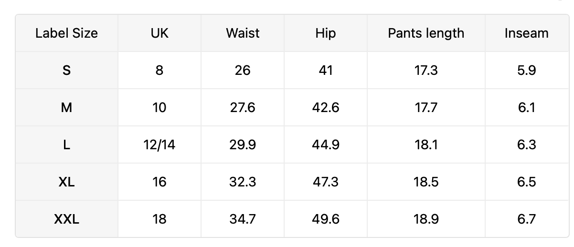
Task: Select the Pants length column header
Action: (x=426, y=33)
